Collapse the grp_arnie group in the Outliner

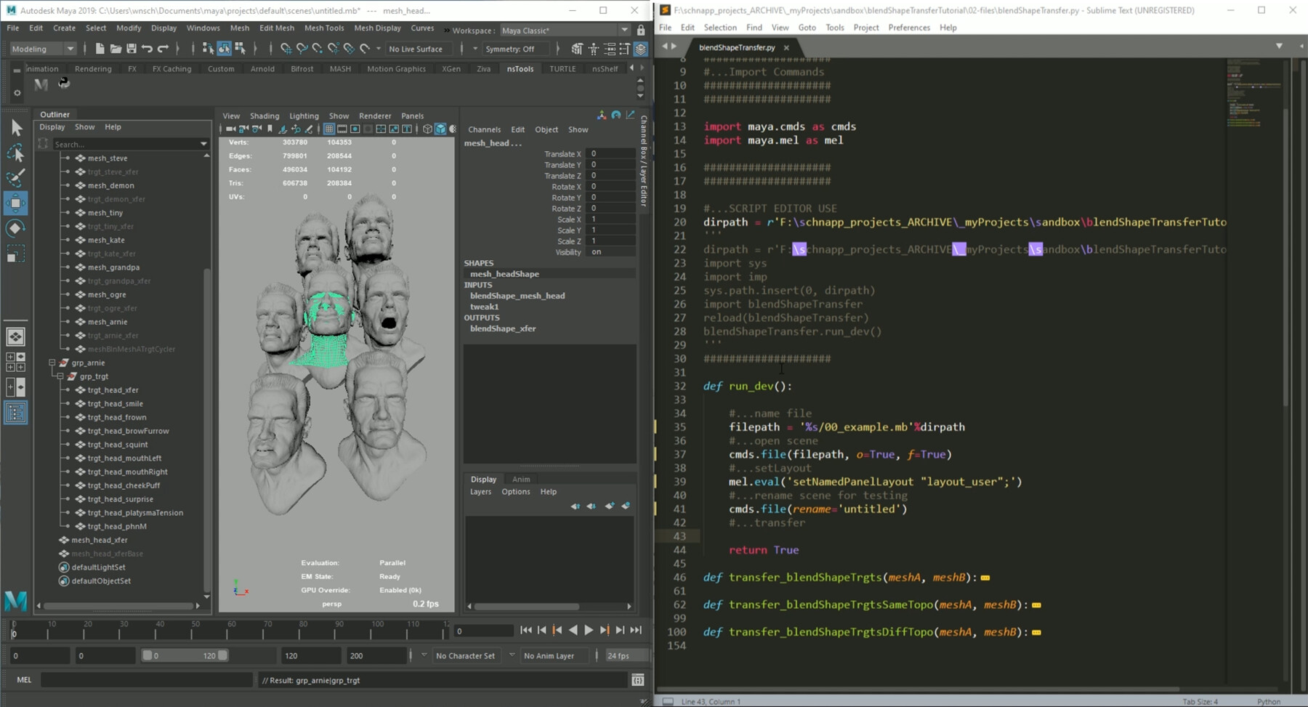52,362
